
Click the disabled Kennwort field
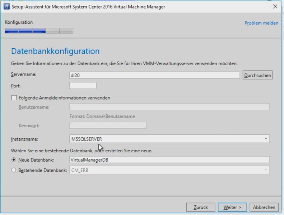click(108, 125)
